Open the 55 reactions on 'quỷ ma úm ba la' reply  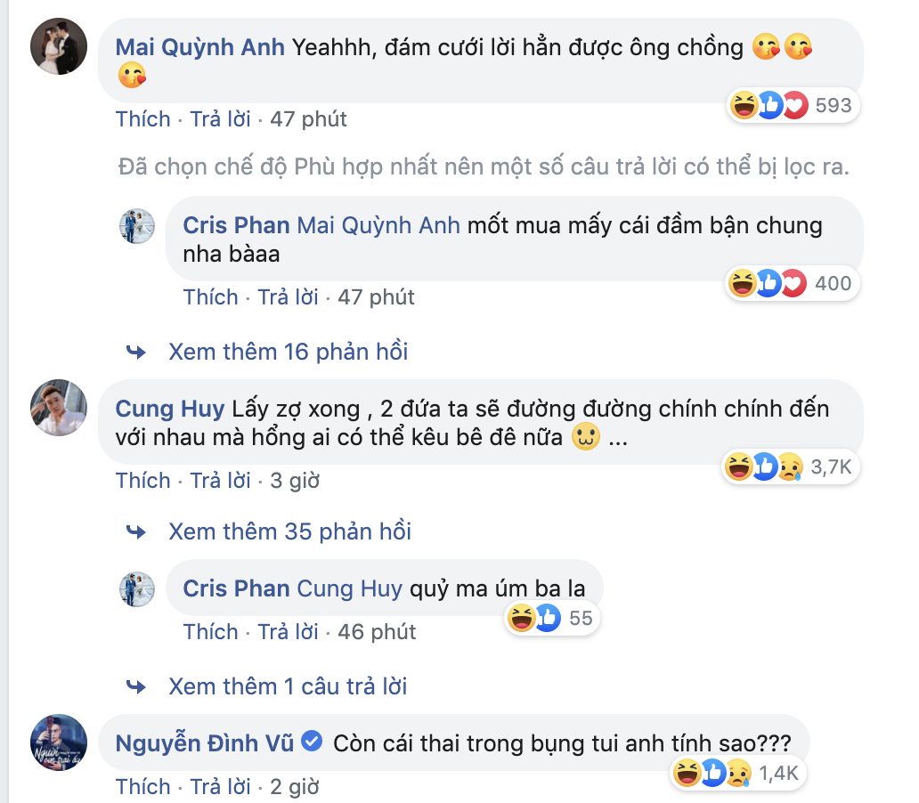549,618
